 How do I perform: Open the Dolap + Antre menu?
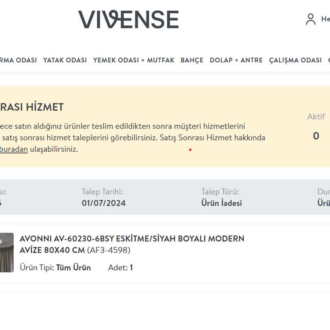coord(236,60)
